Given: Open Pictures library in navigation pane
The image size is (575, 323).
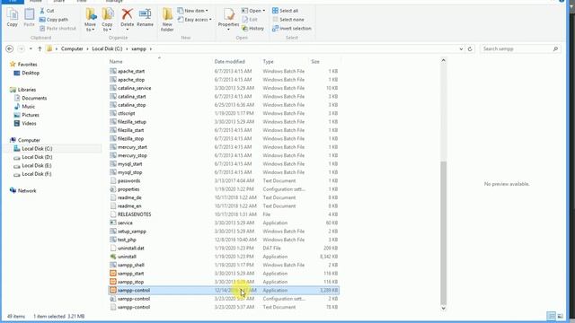Looking at the screenshot, I should pos(26,115).
